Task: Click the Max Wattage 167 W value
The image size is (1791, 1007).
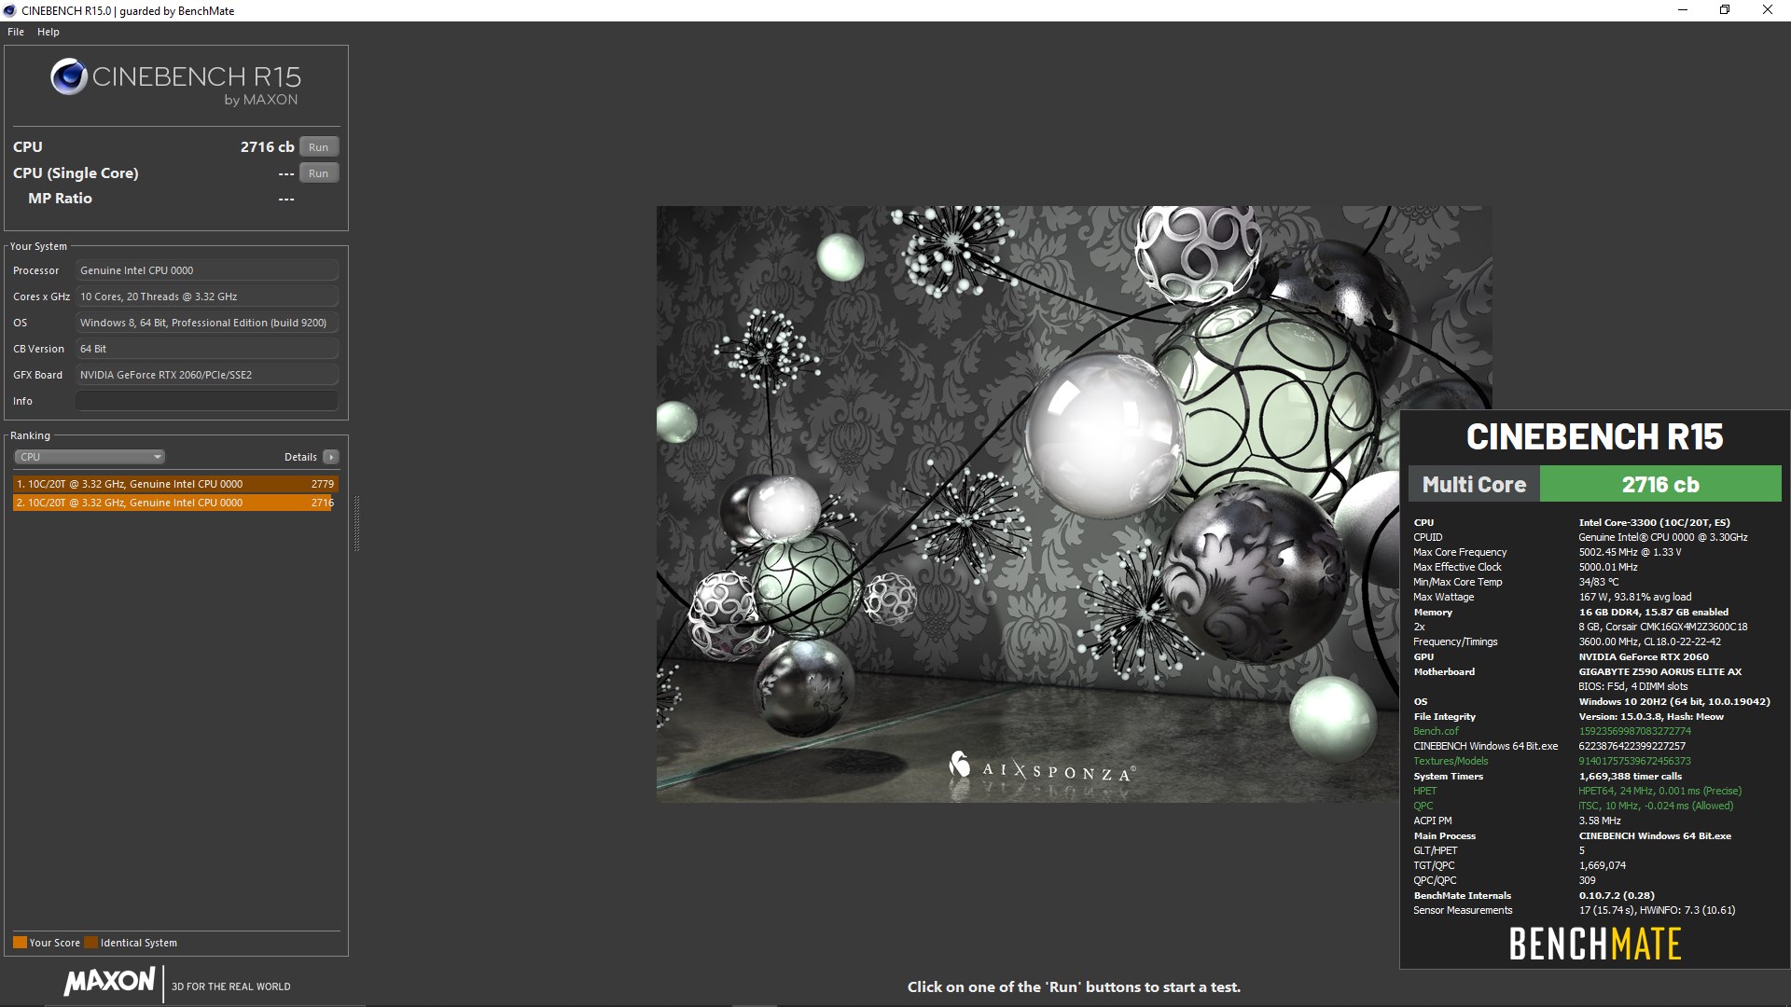Action: [x=1635, y=597]
